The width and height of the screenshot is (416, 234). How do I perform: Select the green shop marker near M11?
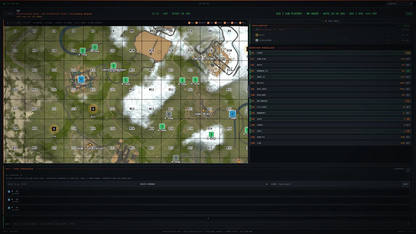tap(126, 80)
